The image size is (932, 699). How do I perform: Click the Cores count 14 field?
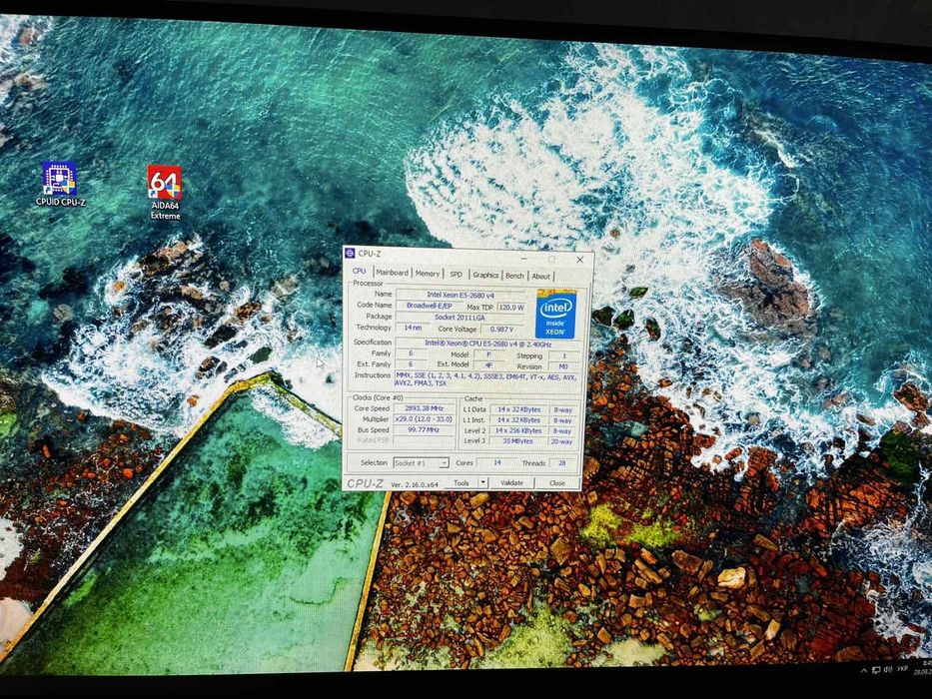point(496,462)
